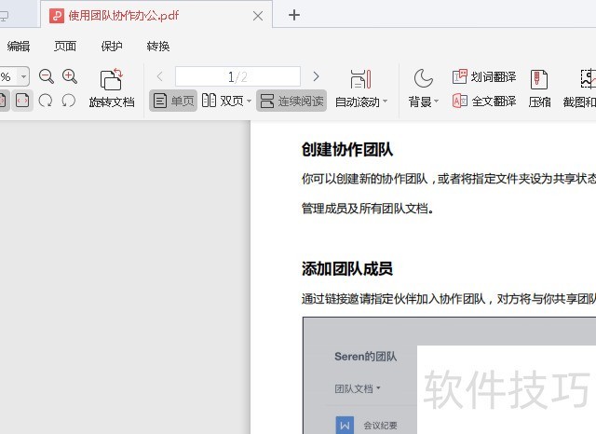Click the screenshot (截图) tool icon

(588, 78)
